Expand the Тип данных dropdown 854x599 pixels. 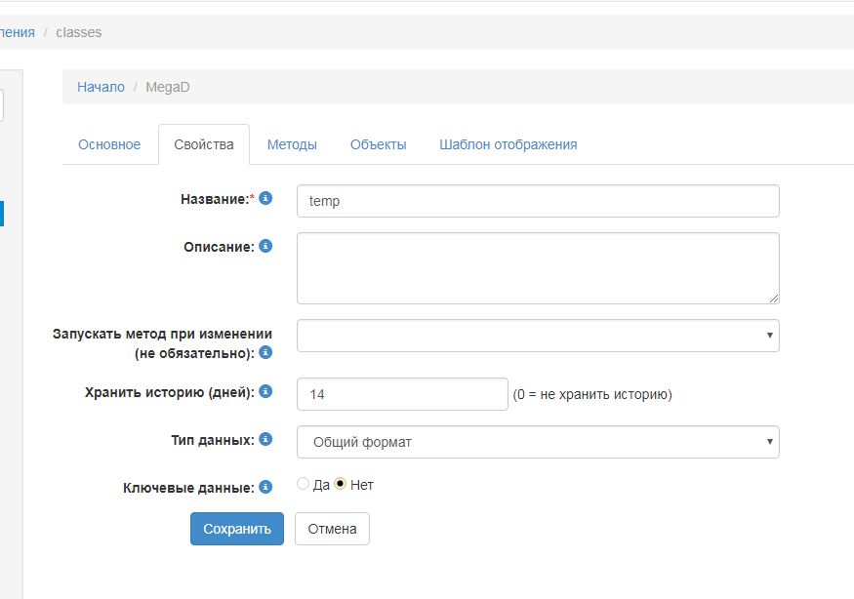[537, 442]
